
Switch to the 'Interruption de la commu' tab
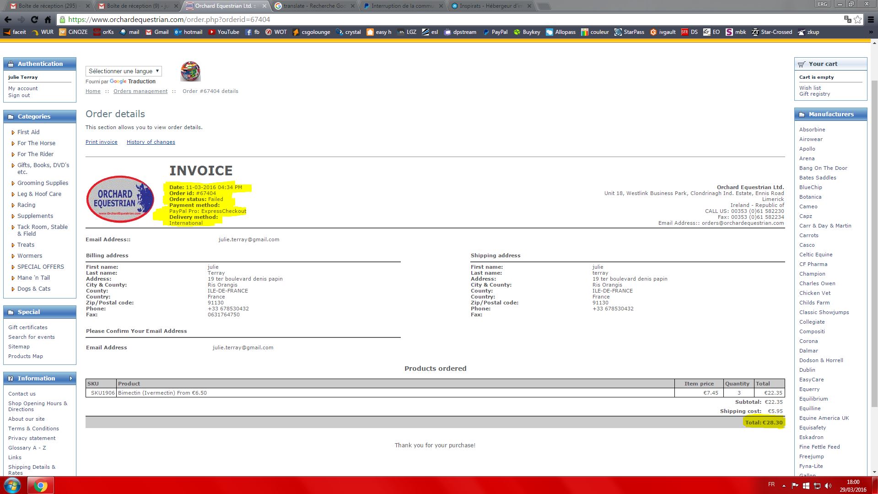click(402, 6)
